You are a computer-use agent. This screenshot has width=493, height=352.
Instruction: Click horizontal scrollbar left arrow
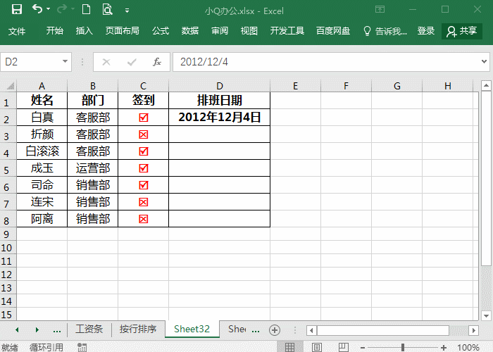point(311,330)
